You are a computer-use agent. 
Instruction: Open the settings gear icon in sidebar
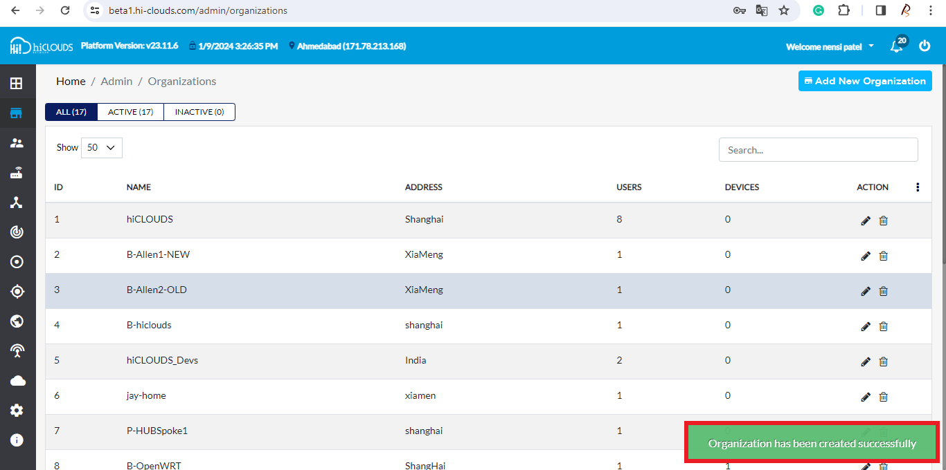click(x=17, y=411)
